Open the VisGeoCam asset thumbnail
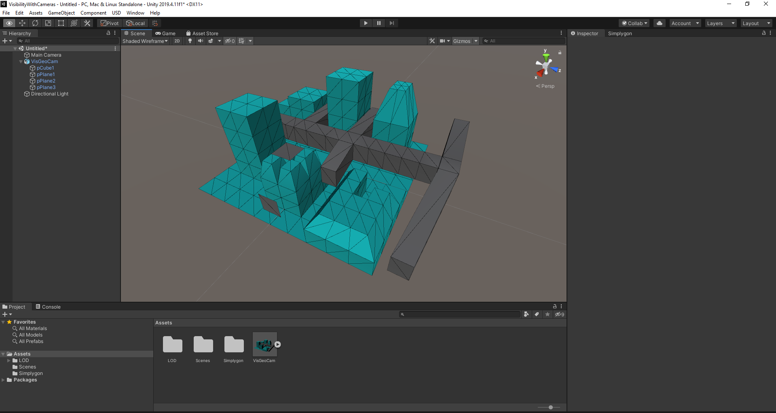Image resolution: width=776 pixels, height=413 pixels. point(264,344)
